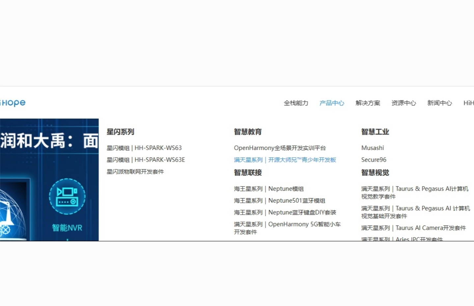
Task: Open the Secure96 product link
Action: click(374, 160)
